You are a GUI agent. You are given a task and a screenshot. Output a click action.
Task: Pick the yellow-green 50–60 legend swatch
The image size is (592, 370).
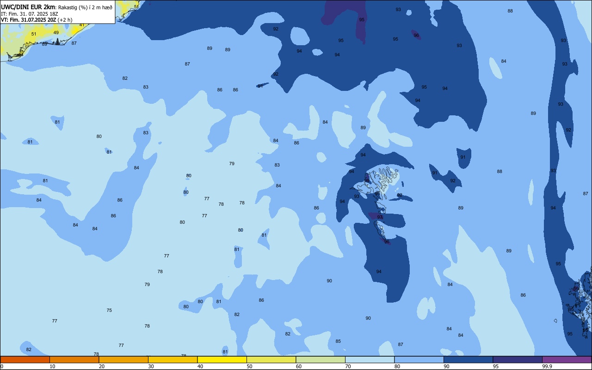[271, 359]
